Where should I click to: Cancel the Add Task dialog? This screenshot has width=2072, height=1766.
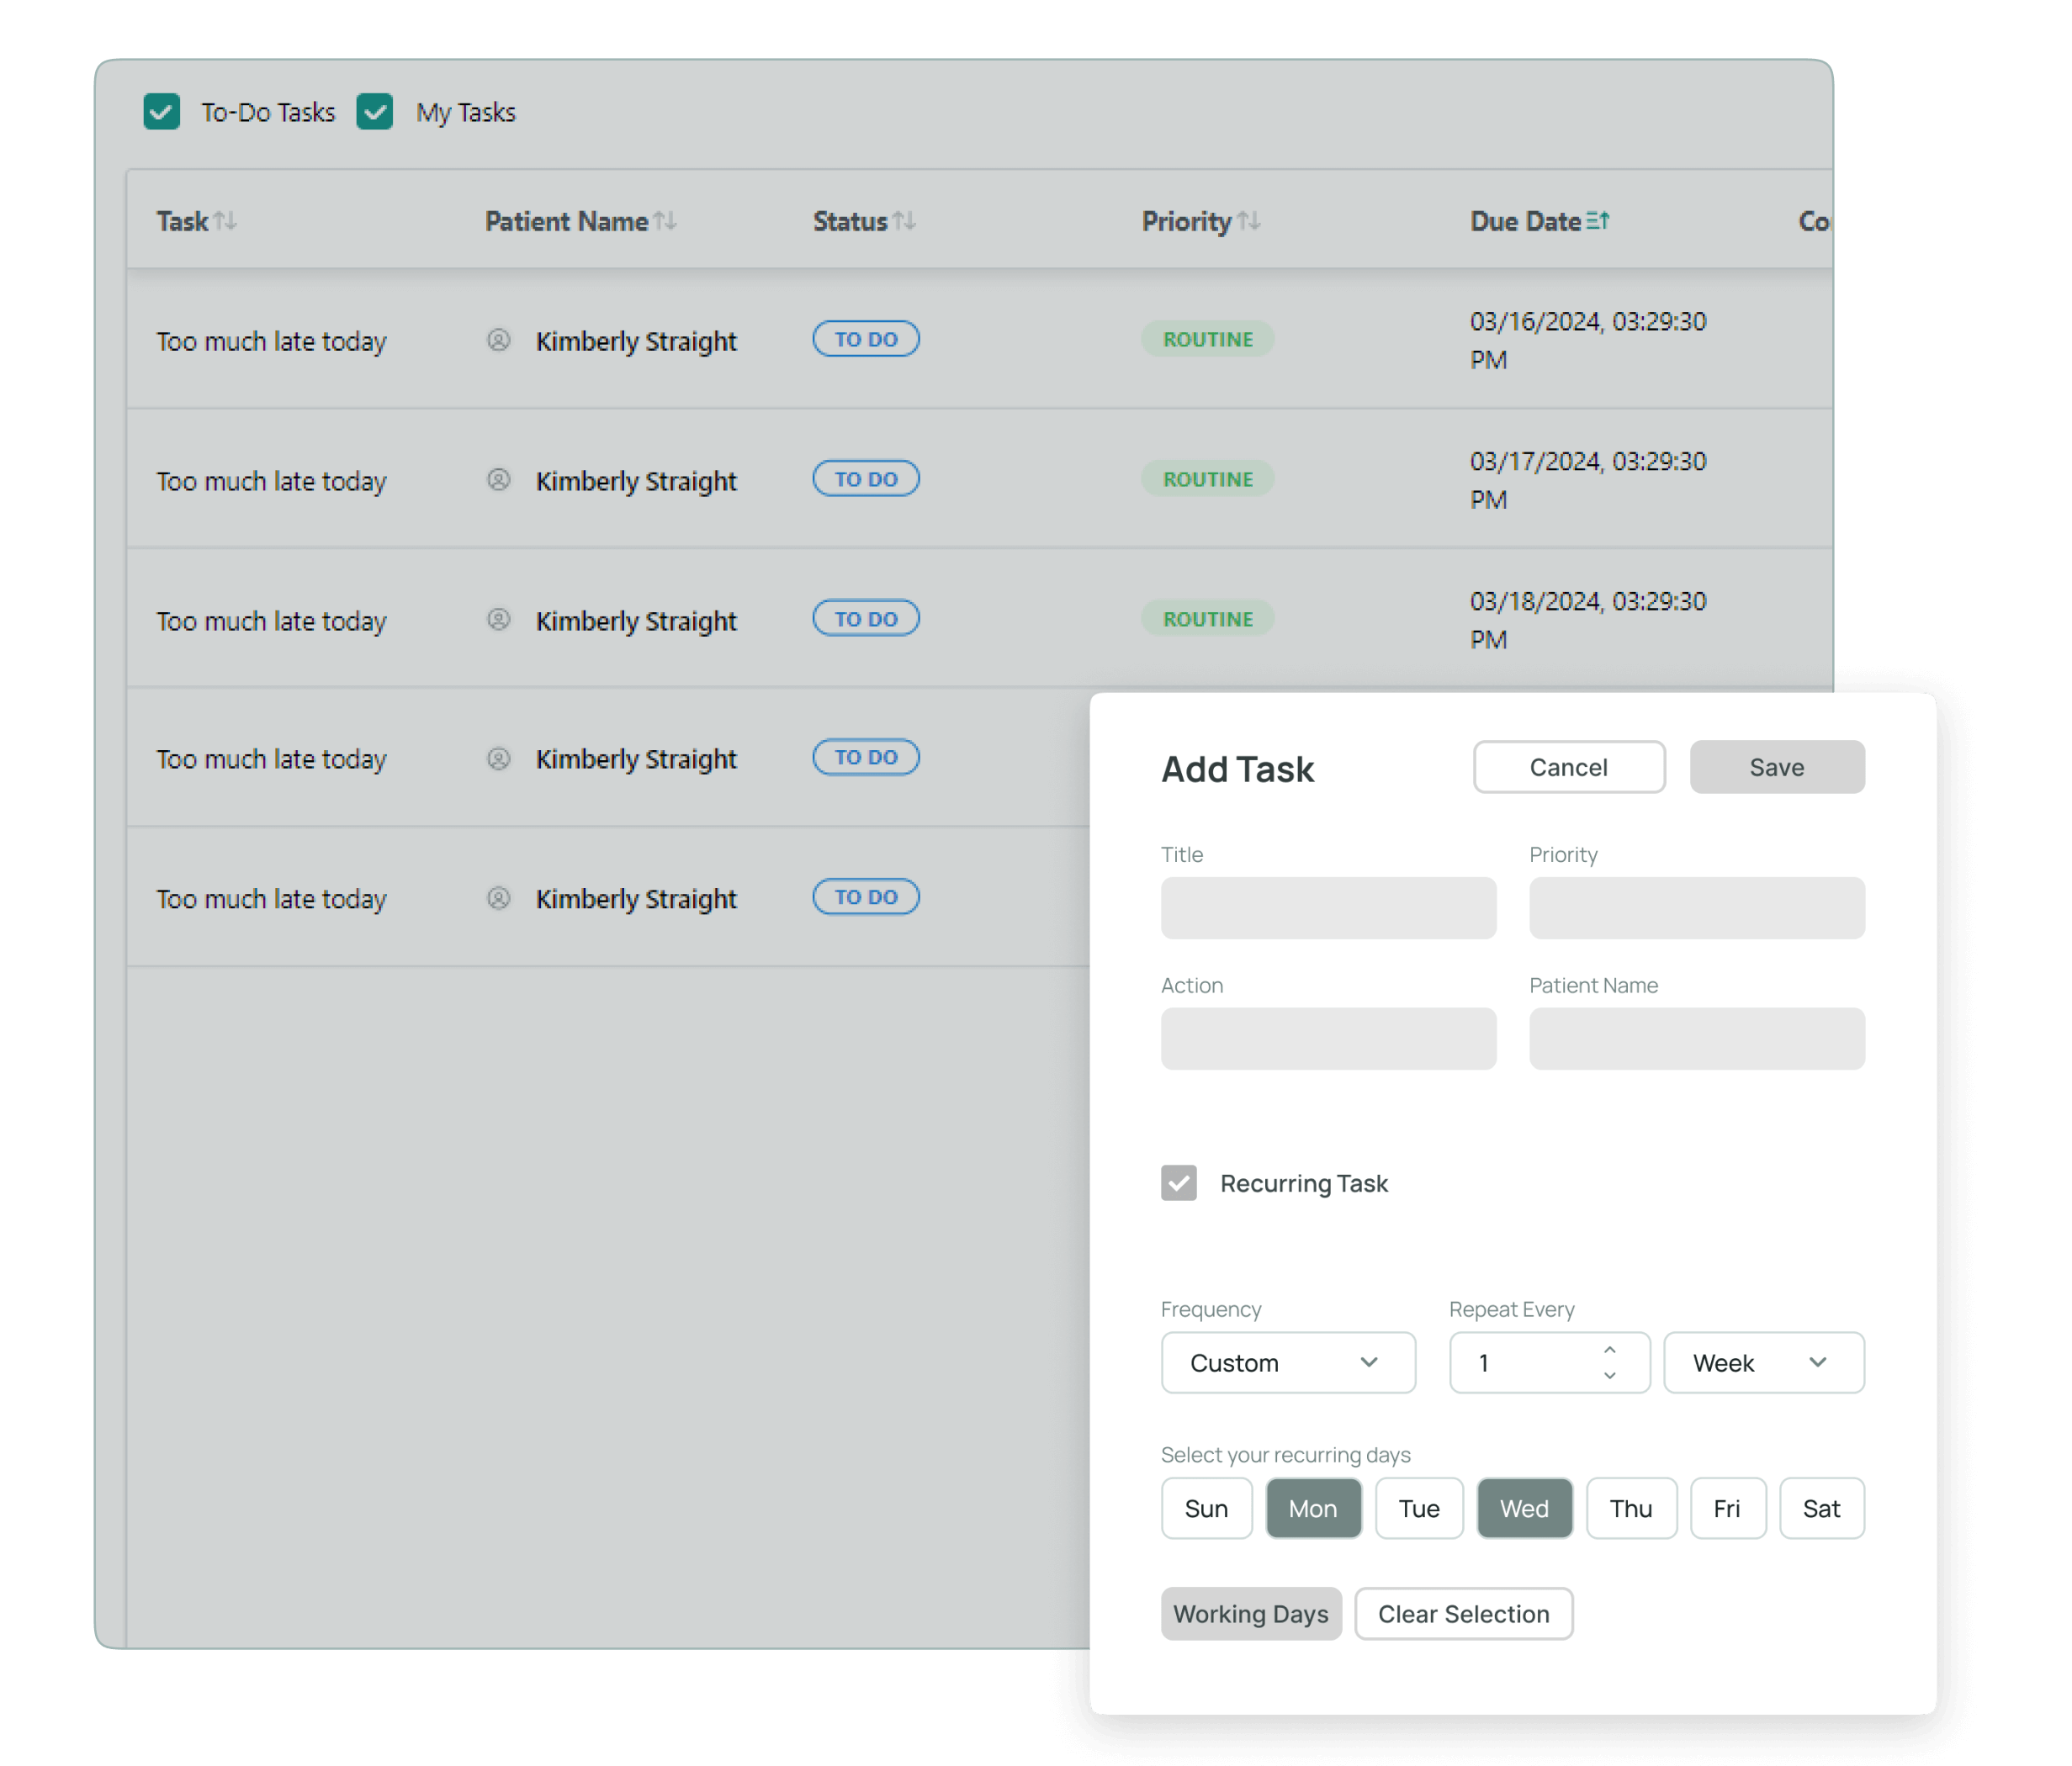1568,767
